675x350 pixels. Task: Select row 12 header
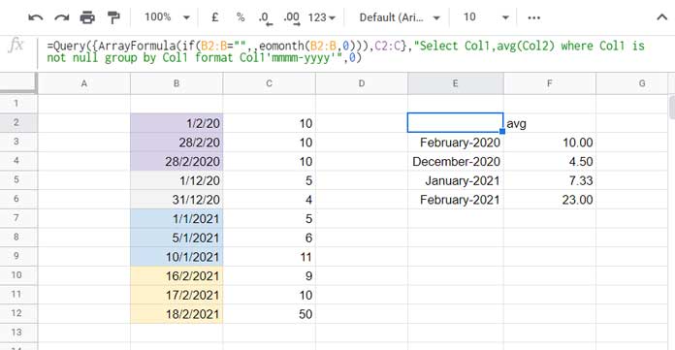click(x=18, y=313)
